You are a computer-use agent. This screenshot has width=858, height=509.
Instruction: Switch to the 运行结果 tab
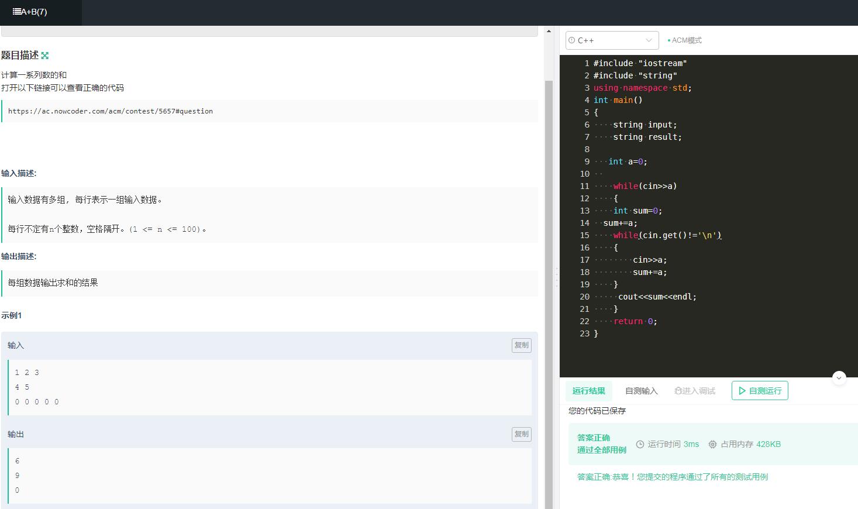[588, 391]
